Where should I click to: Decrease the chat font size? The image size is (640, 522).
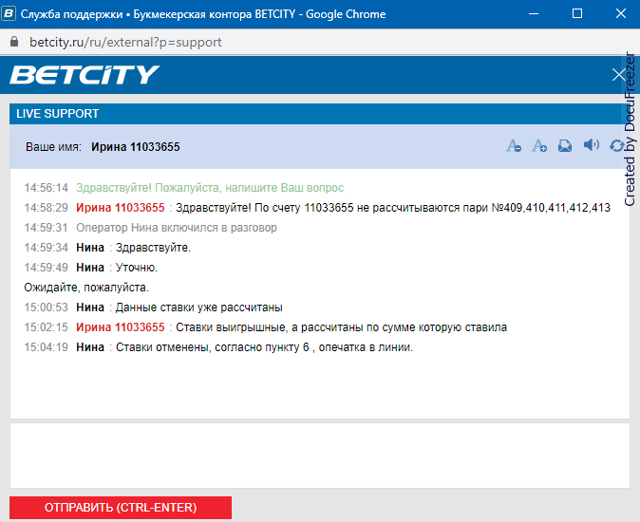tap(514, 145)
